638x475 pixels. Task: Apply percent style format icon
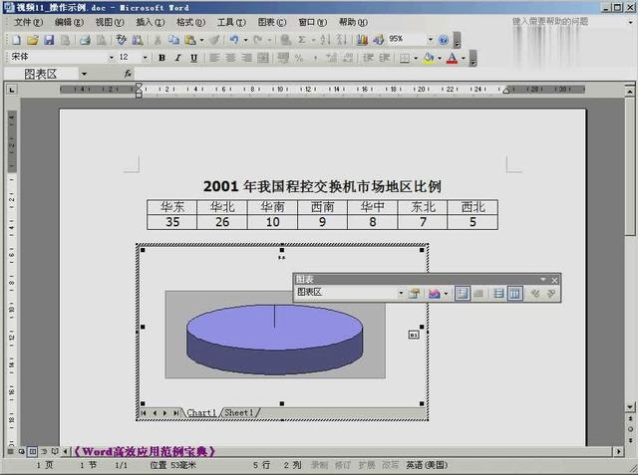point(299,58)
